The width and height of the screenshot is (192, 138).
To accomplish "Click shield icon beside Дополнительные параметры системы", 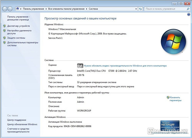I will click(5, 42).
